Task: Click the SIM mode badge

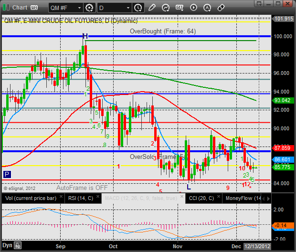Action: [34, 8]
